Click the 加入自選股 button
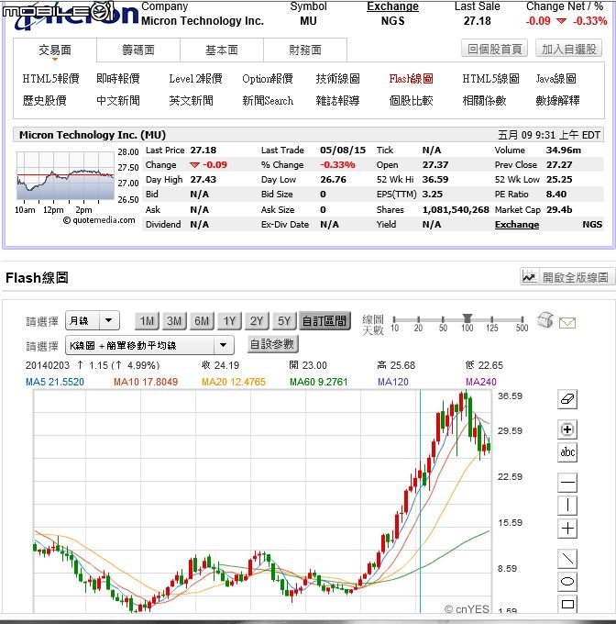 coord(568,49)
